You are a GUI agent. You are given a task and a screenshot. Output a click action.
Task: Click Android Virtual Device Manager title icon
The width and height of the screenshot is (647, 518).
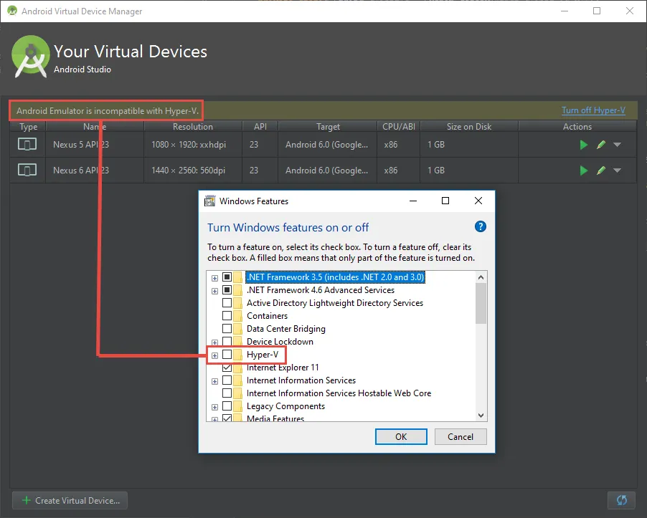tap(12, 11)
